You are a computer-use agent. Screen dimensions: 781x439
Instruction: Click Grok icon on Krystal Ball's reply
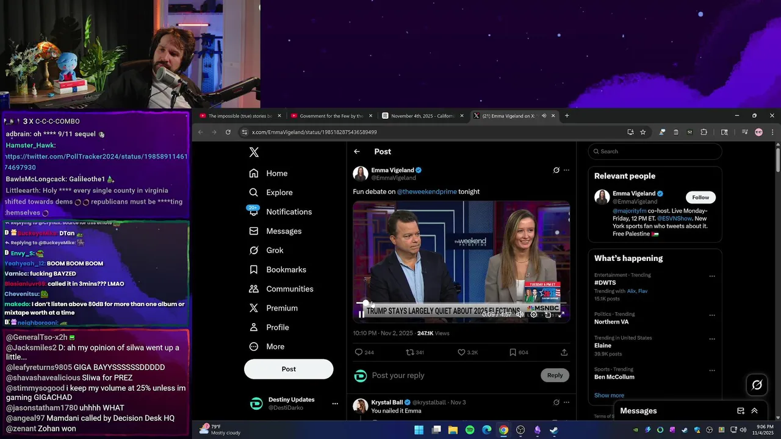point(556,402)
